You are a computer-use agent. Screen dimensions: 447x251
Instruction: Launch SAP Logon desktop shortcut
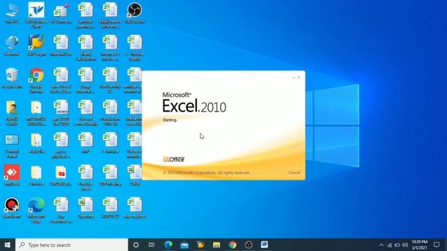click(x=36, y=46)
